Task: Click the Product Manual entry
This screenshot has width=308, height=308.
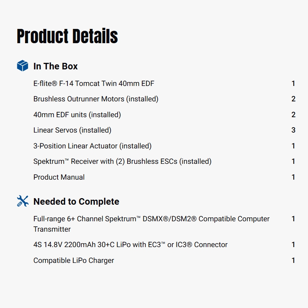Action: 59,177
